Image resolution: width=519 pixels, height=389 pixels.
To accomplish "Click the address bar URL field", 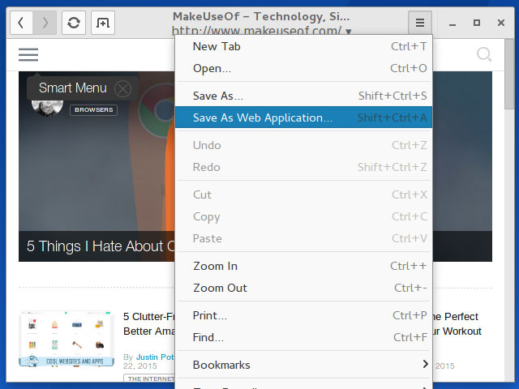I will [x=257, y=31].
